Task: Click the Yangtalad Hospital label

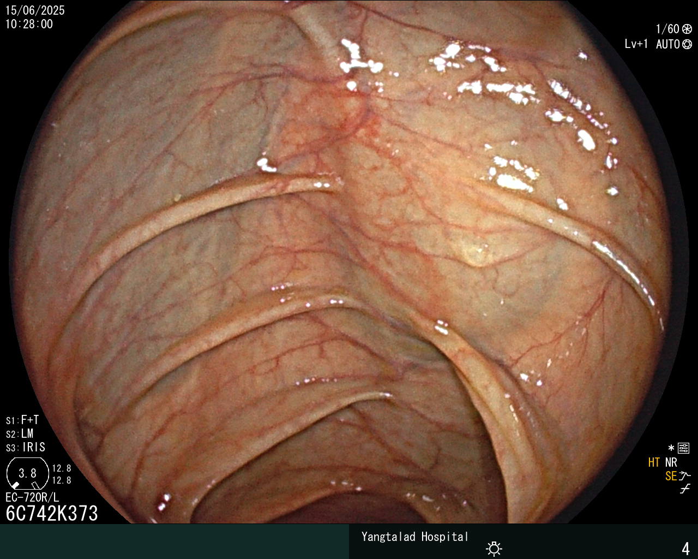Action: coord(415,537)
